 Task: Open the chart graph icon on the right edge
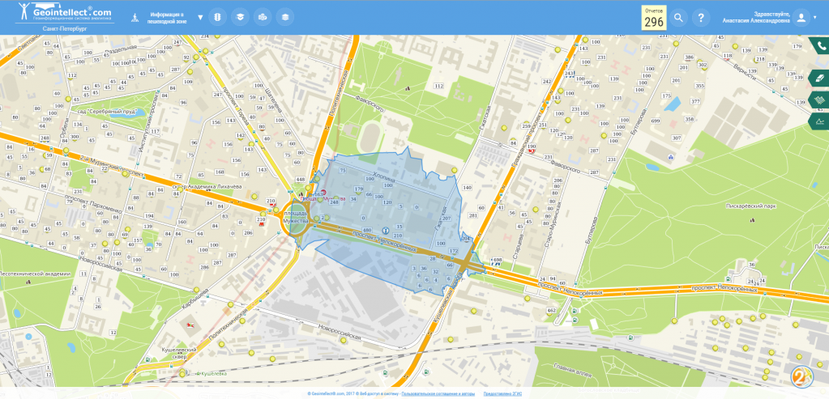click(x=820, y=121)
